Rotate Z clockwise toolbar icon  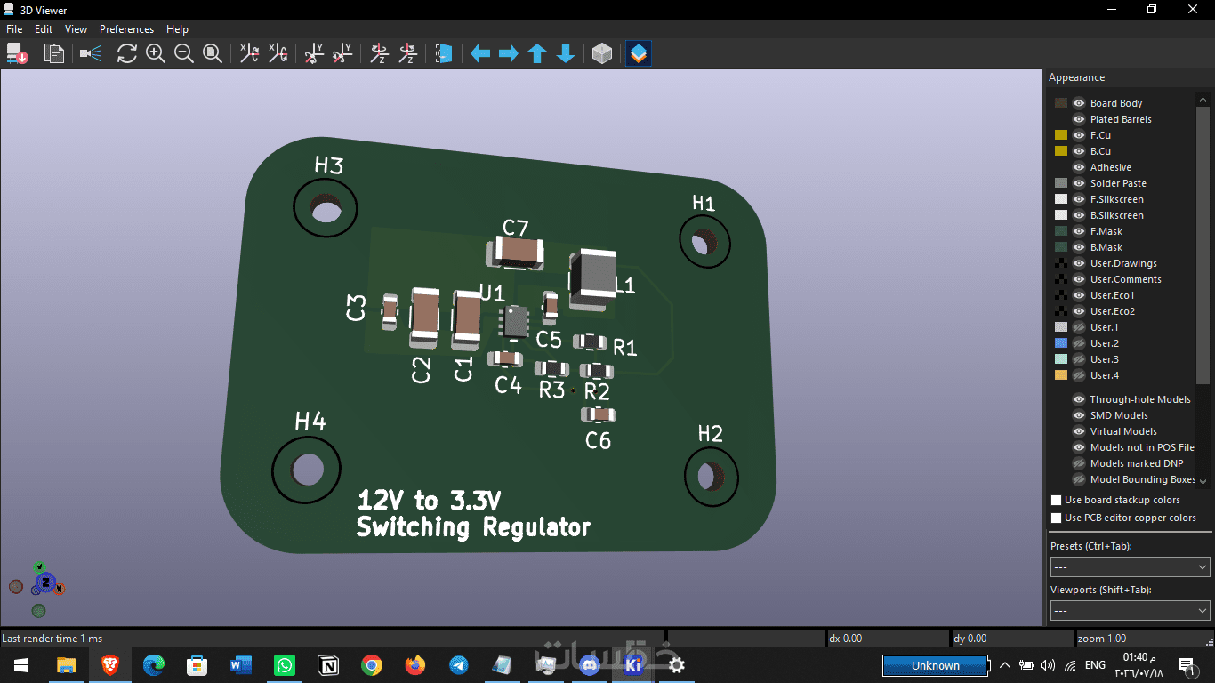(380, 54)
